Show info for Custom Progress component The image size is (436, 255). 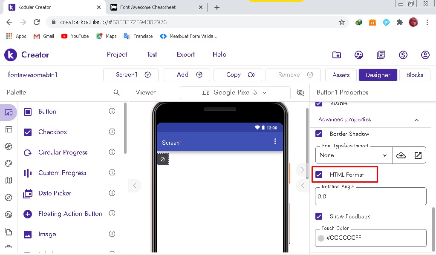tap(112, 172)
